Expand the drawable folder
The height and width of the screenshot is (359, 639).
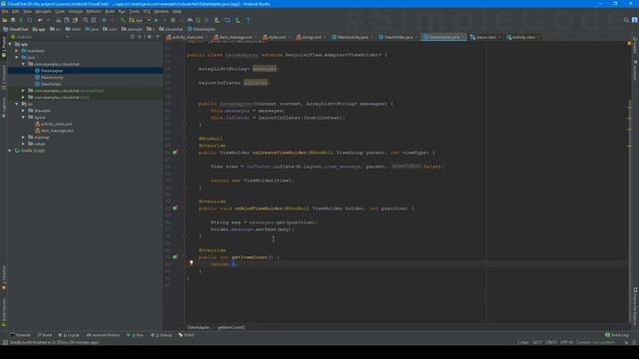(x=23, y=111)
